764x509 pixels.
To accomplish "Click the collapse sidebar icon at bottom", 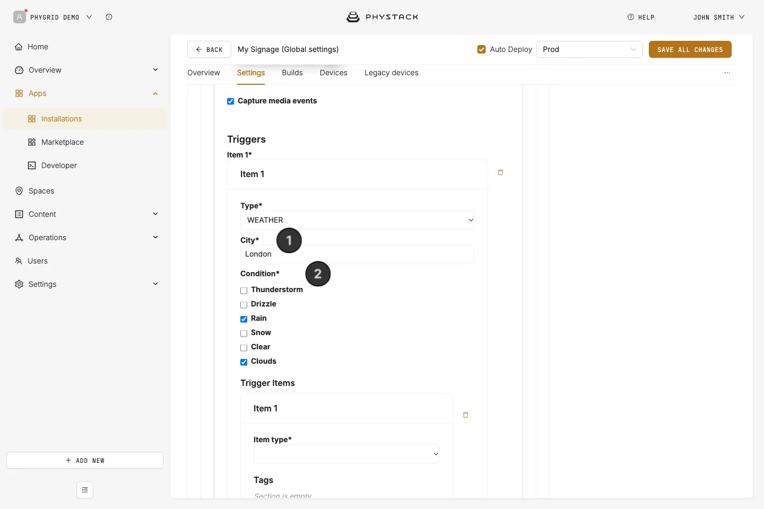I will click(x=85, y=490).
